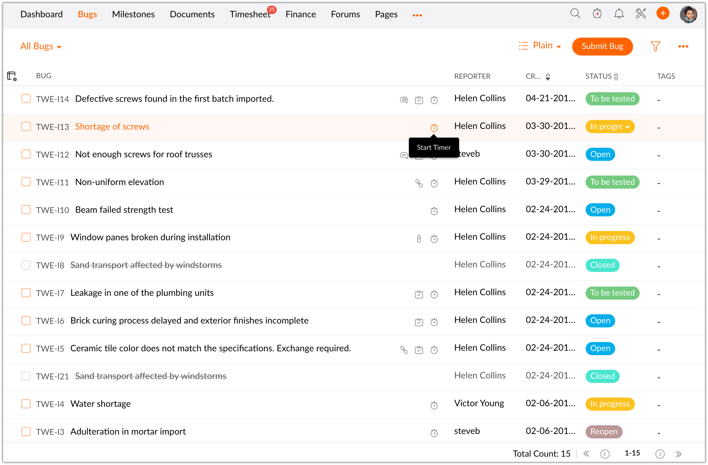Tick the checkbox for Water shortage

tap(26, 404)
